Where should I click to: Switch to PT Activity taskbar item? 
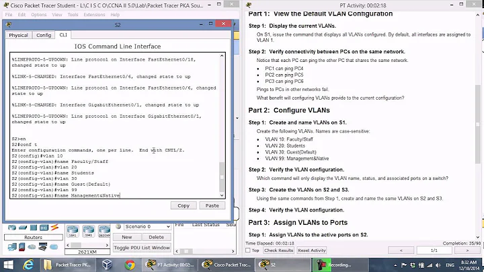coord(169,265)
